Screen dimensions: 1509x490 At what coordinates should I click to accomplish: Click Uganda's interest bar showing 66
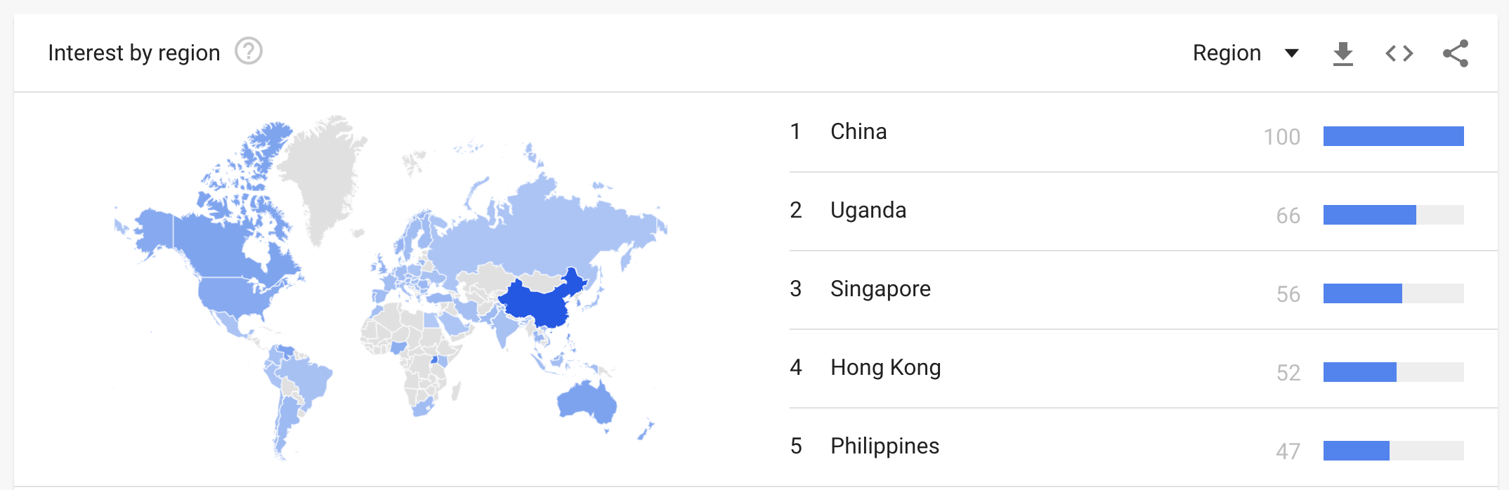(1369, 215)
